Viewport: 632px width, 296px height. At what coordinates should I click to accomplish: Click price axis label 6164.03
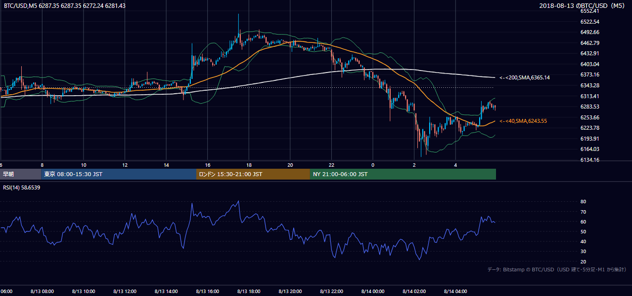click(x=590, y=149)
